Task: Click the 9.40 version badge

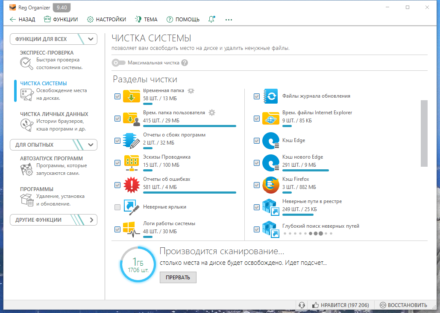Action: [62, 8]
